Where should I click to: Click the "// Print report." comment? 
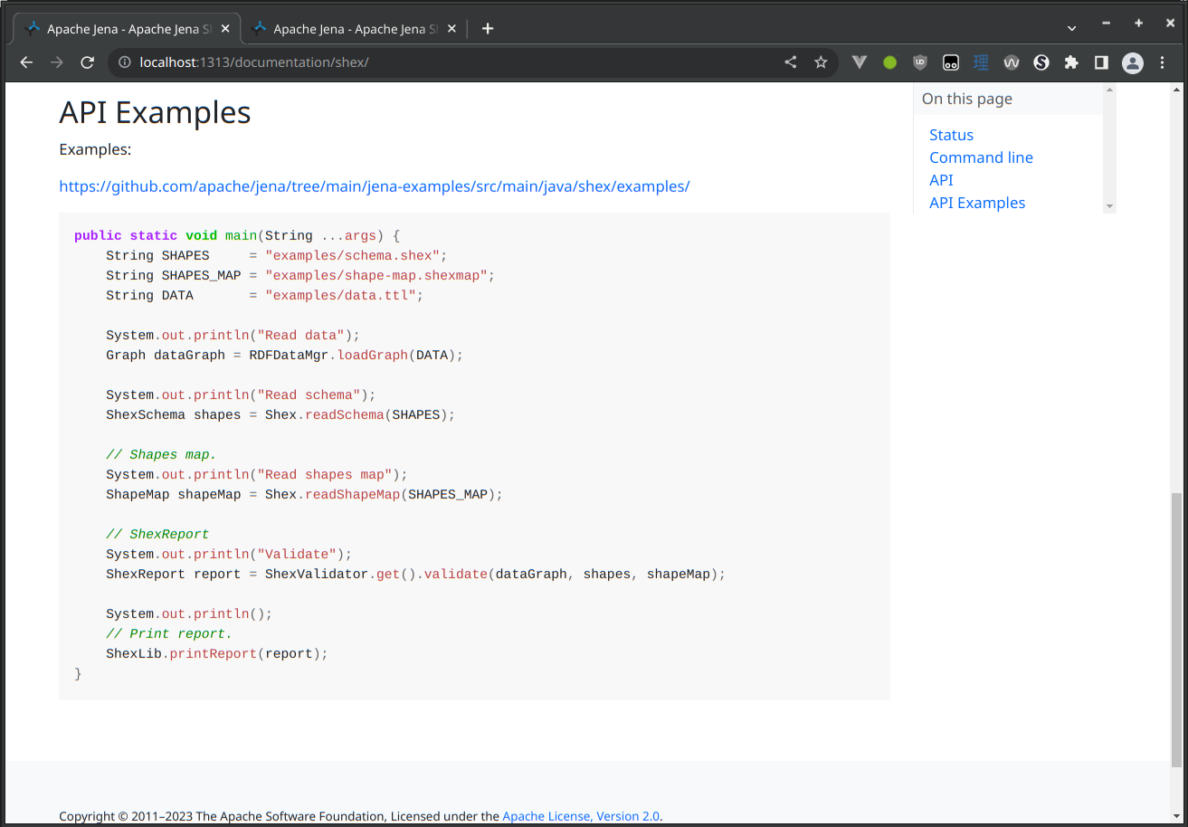(x=169, y=633)
